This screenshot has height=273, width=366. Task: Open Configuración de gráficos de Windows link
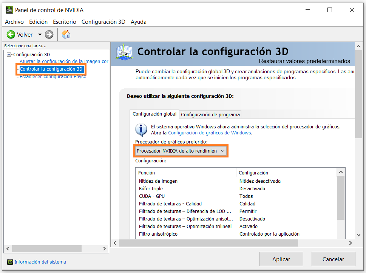pyautogui.click(x=209, y=133)
